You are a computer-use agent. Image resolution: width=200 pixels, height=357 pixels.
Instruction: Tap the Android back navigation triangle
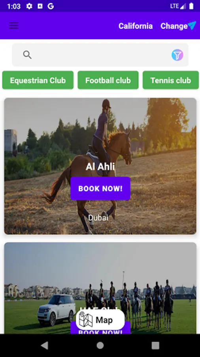pyautogui.click(x=44, y=345)
